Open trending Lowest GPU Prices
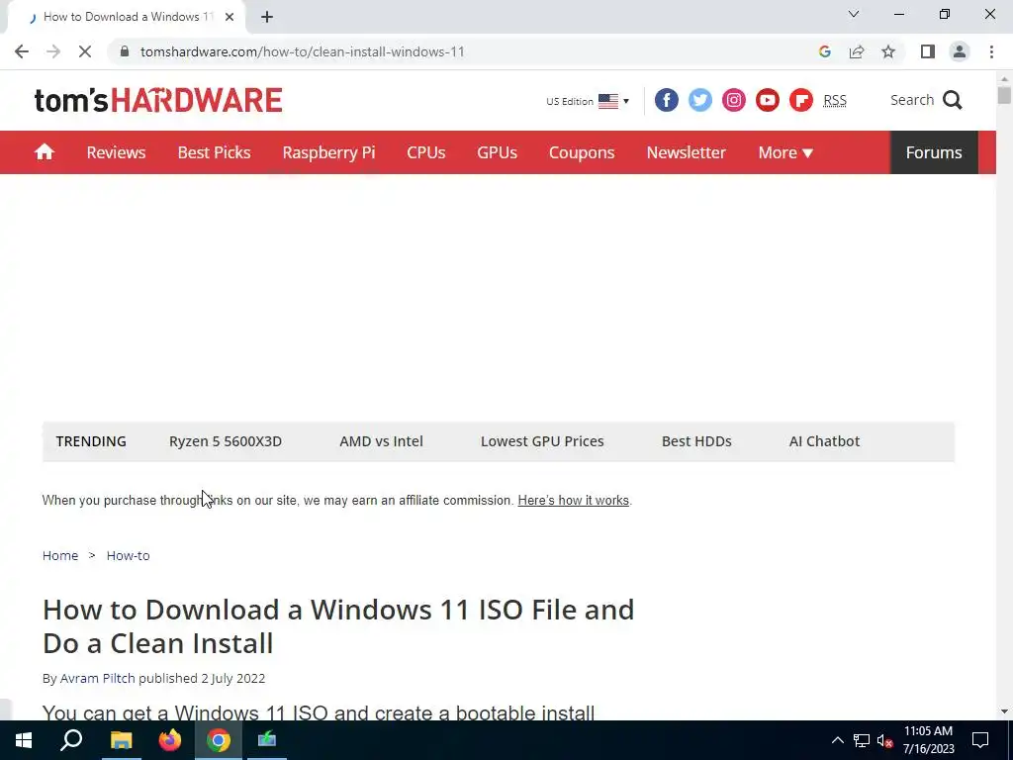 [542, 441]
